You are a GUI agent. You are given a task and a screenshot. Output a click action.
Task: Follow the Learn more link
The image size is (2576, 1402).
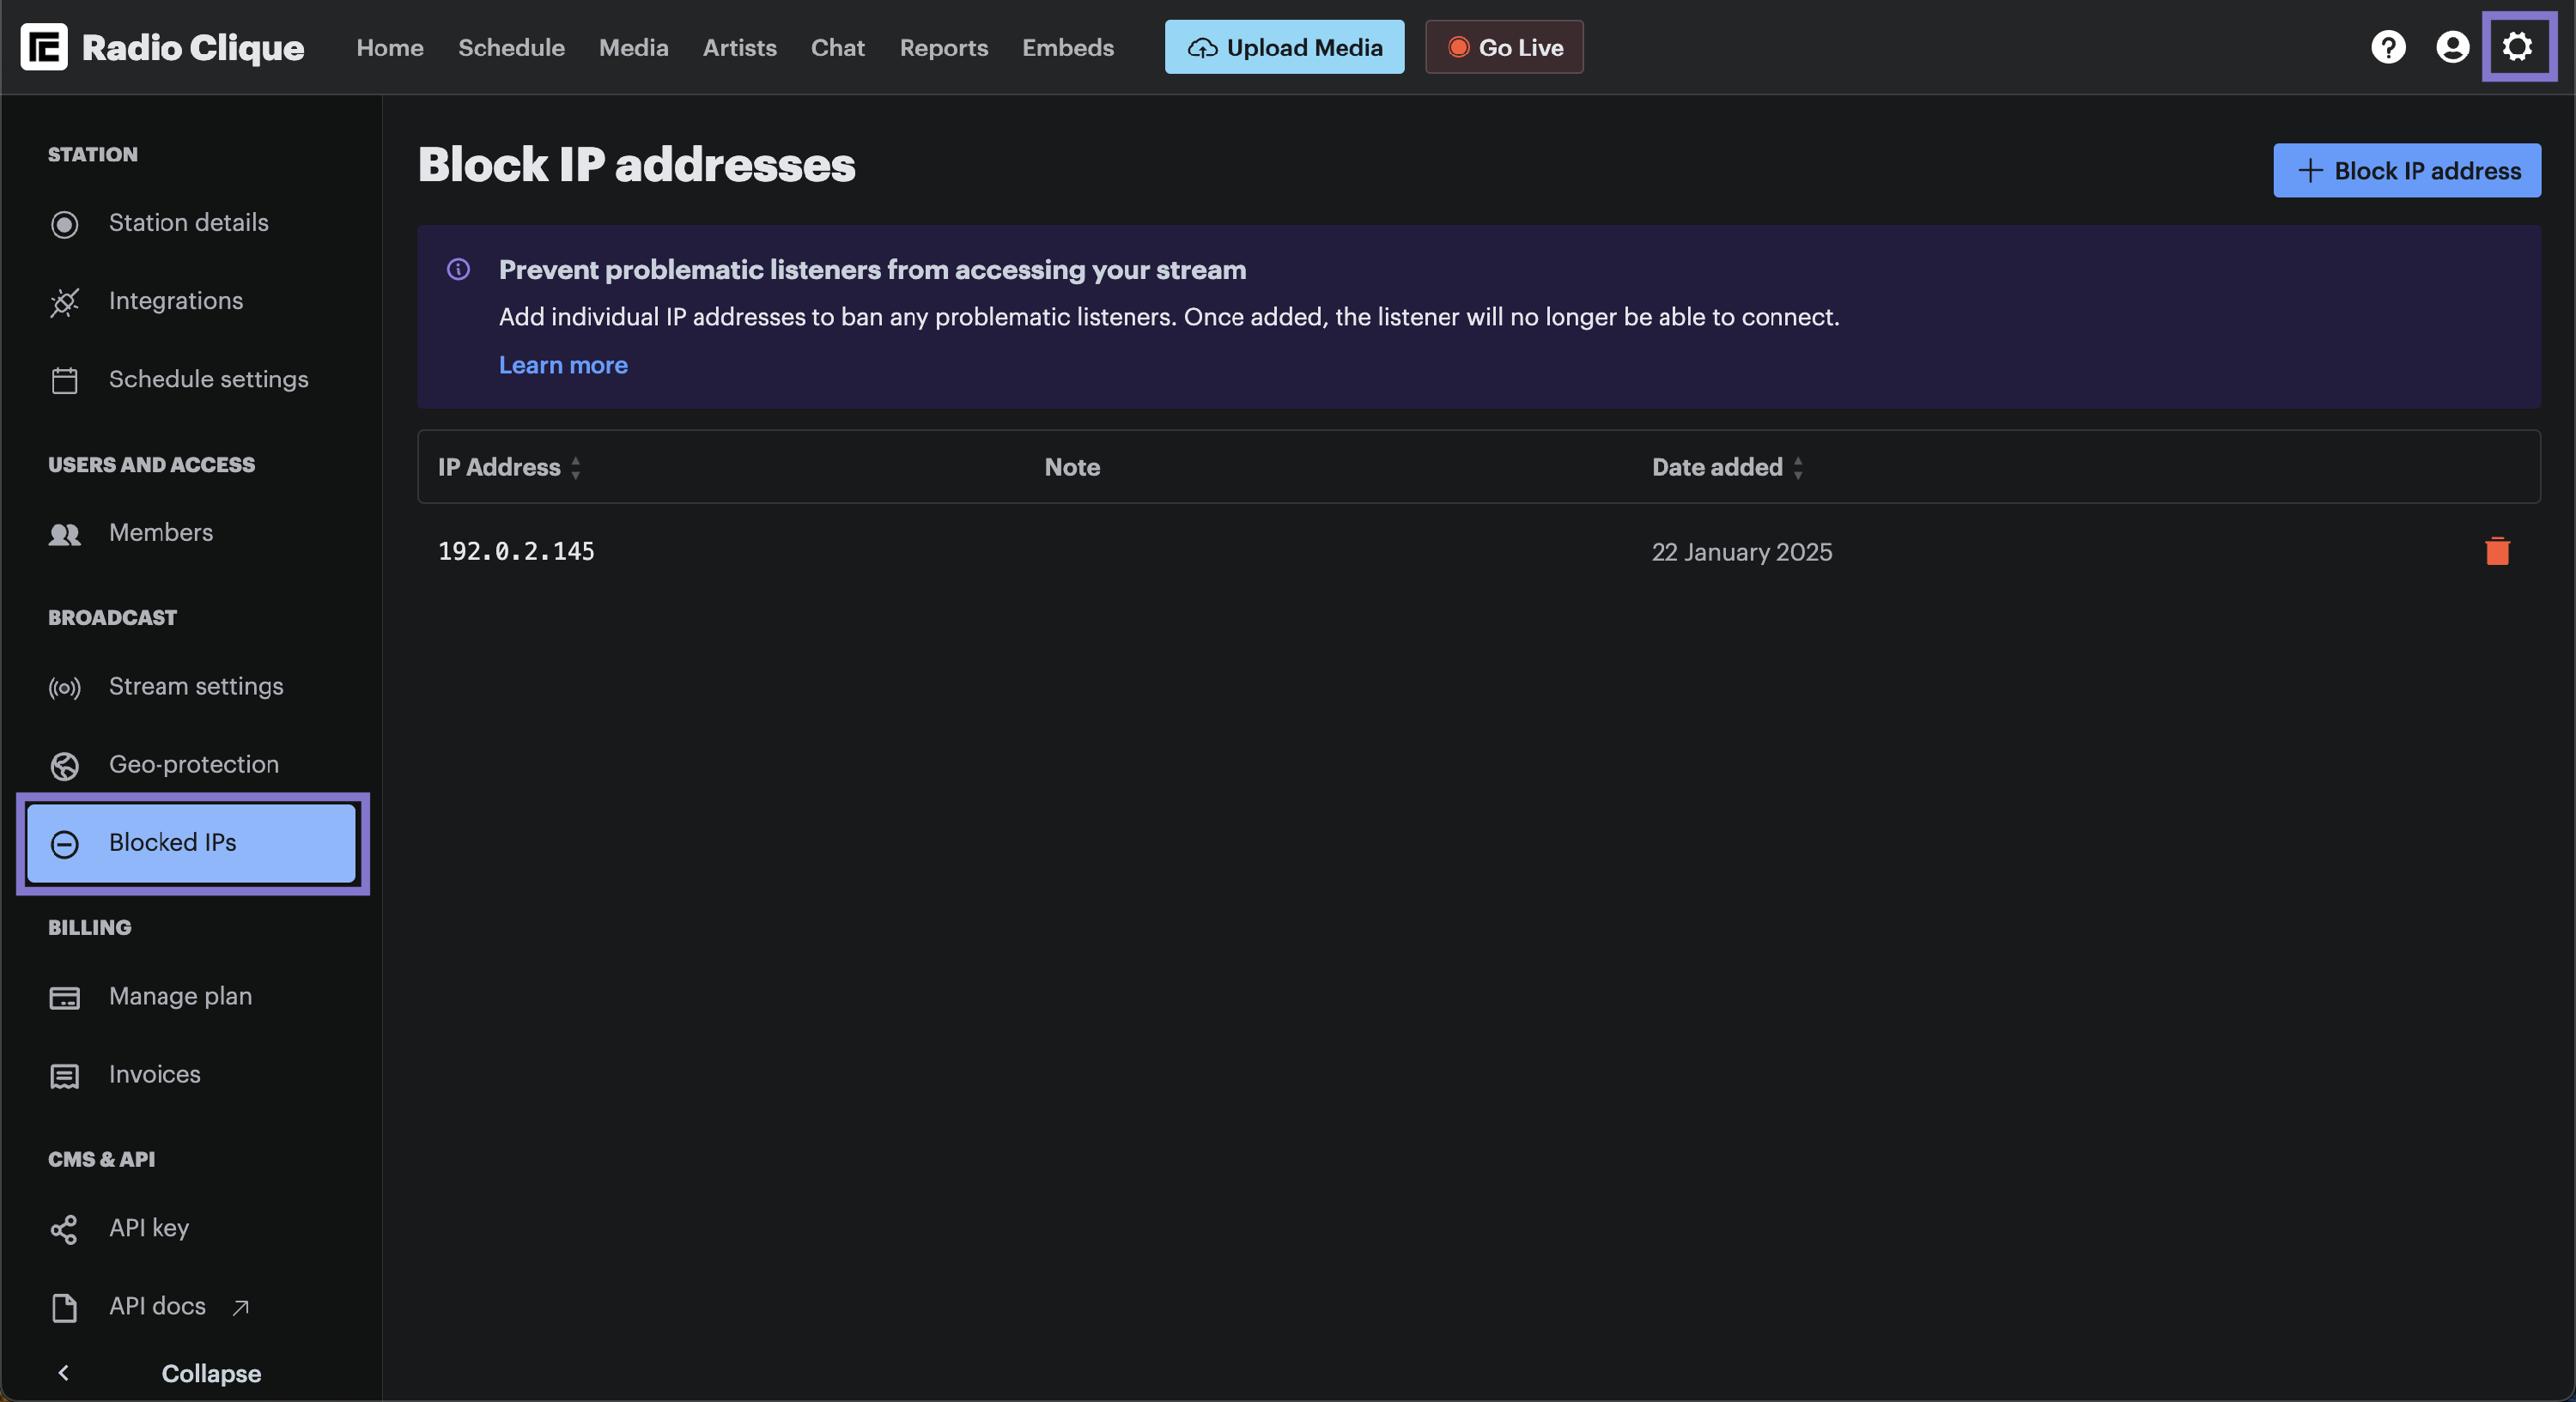point(563,365)
